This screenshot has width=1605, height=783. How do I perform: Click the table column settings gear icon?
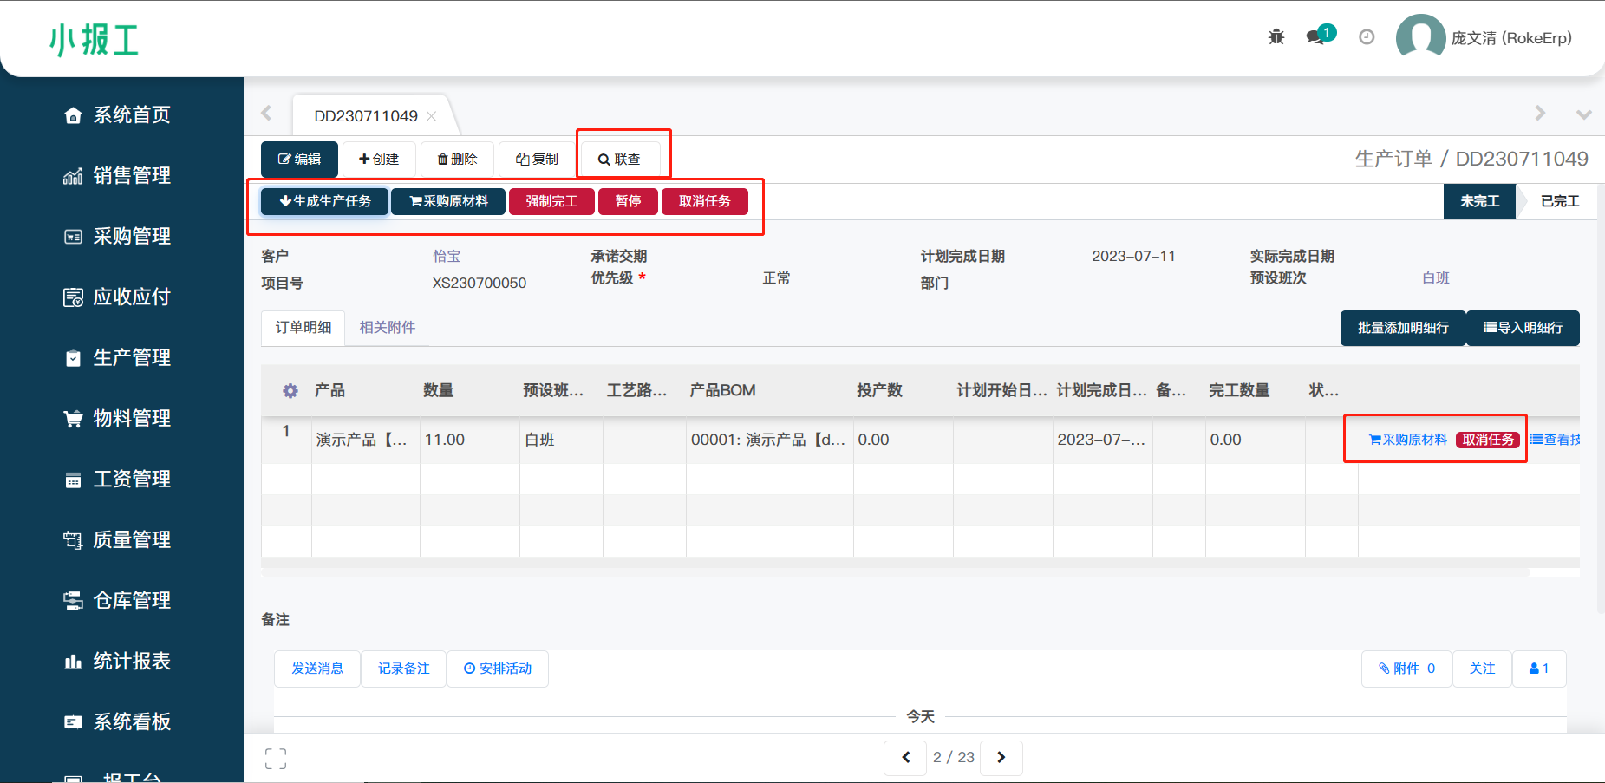coord(290,391)
